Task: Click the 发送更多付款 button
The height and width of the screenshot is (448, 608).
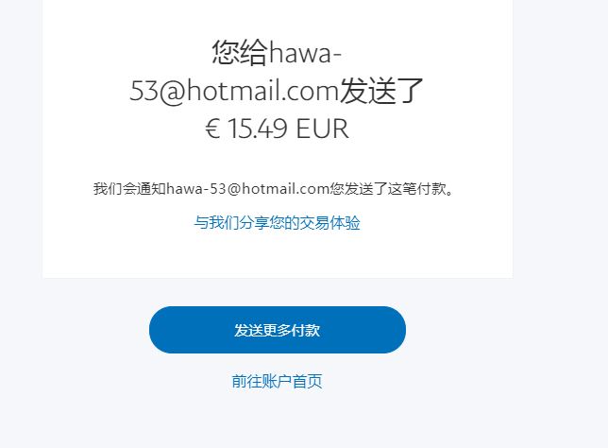Action: [278, 330]
